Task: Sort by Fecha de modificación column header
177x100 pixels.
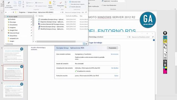Action: 72,16
